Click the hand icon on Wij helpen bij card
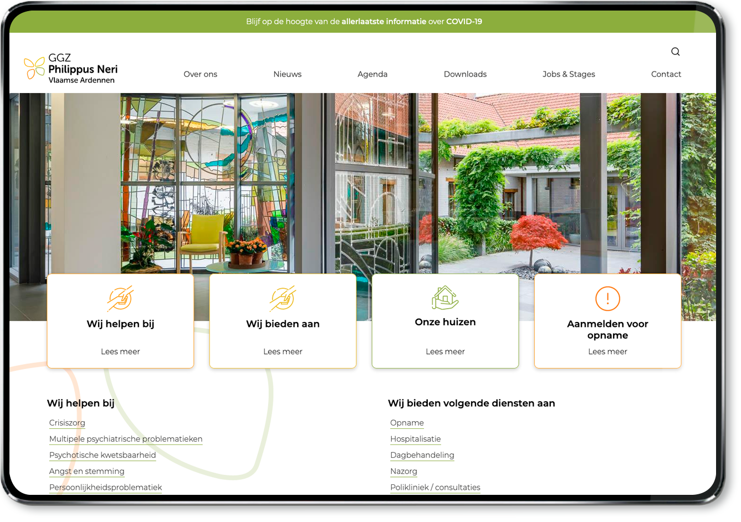The height and width of the screenshot is (522, 741). pos(120,298)
